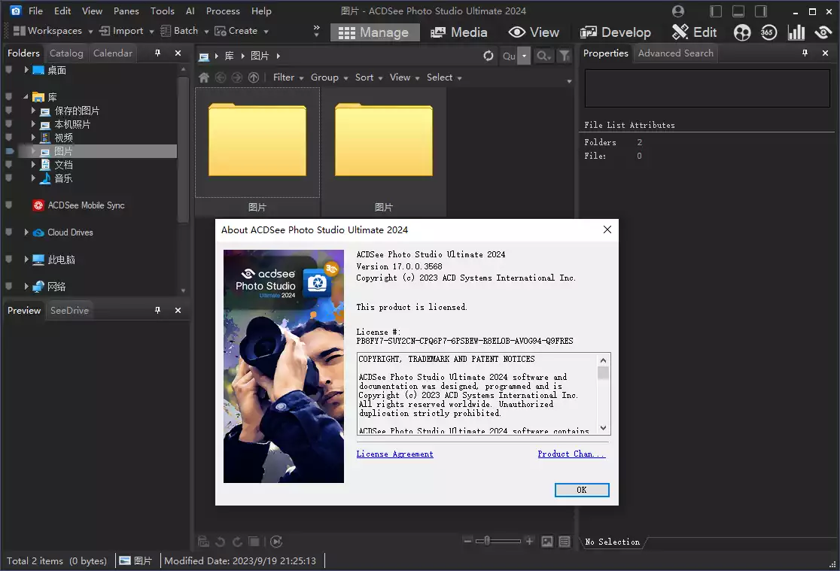Switch to the Catalog tab
Viewport: 840px width, 571px height.
click(x=66, y=53)
